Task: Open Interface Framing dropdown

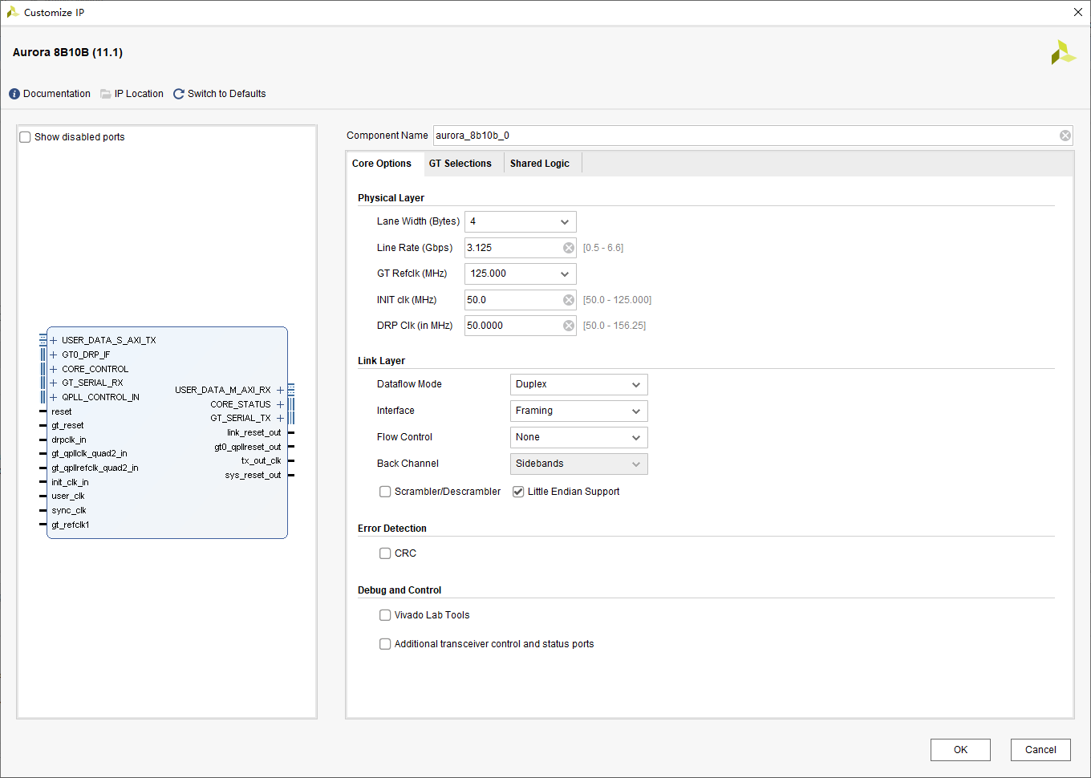Action: pos(578,411)
